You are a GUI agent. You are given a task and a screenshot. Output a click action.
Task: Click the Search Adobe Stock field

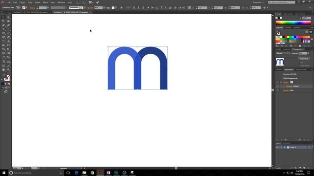click(x=282, y=2)
